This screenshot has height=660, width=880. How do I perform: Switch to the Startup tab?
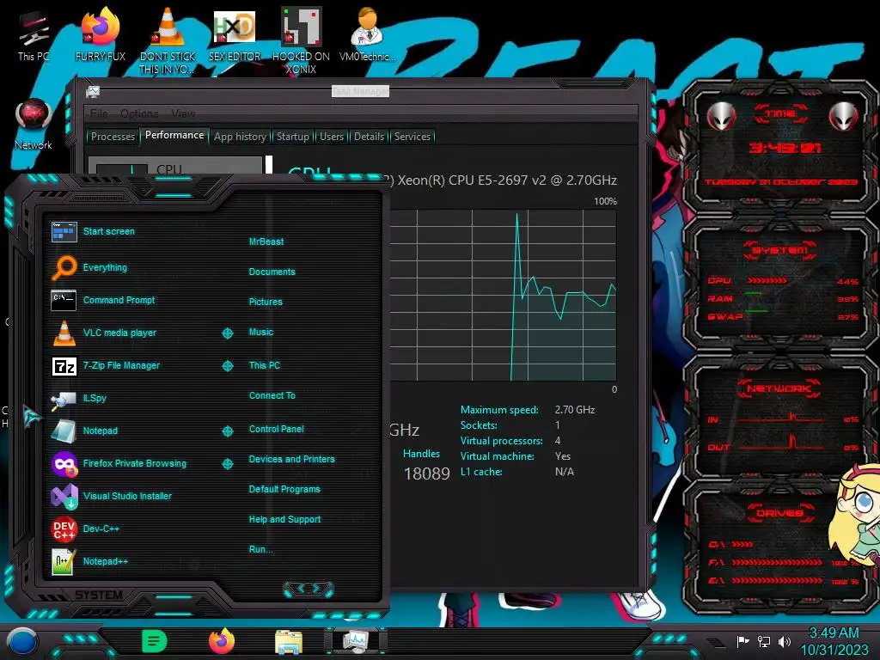[292, 137]
